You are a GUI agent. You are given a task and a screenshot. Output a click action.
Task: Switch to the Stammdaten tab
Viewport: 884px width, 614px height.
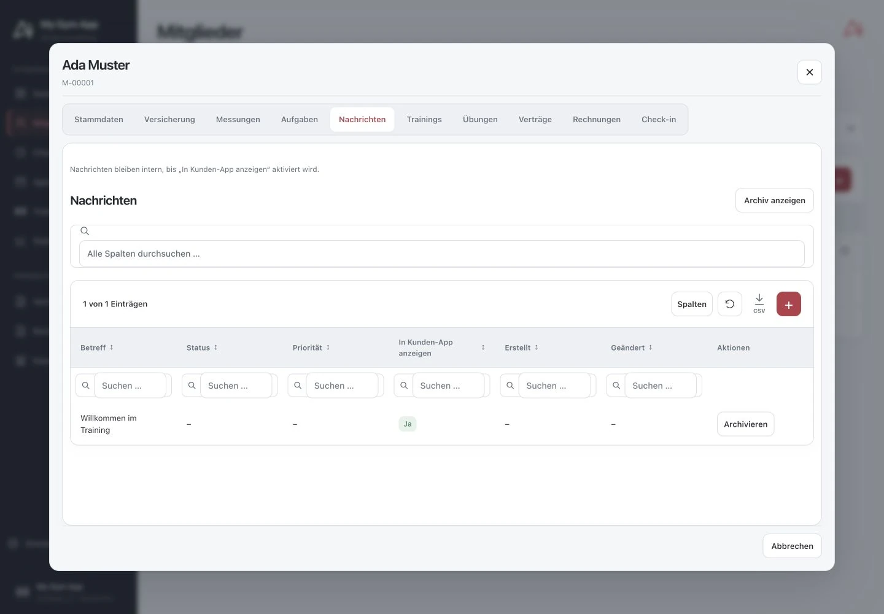tap(99, 119)
